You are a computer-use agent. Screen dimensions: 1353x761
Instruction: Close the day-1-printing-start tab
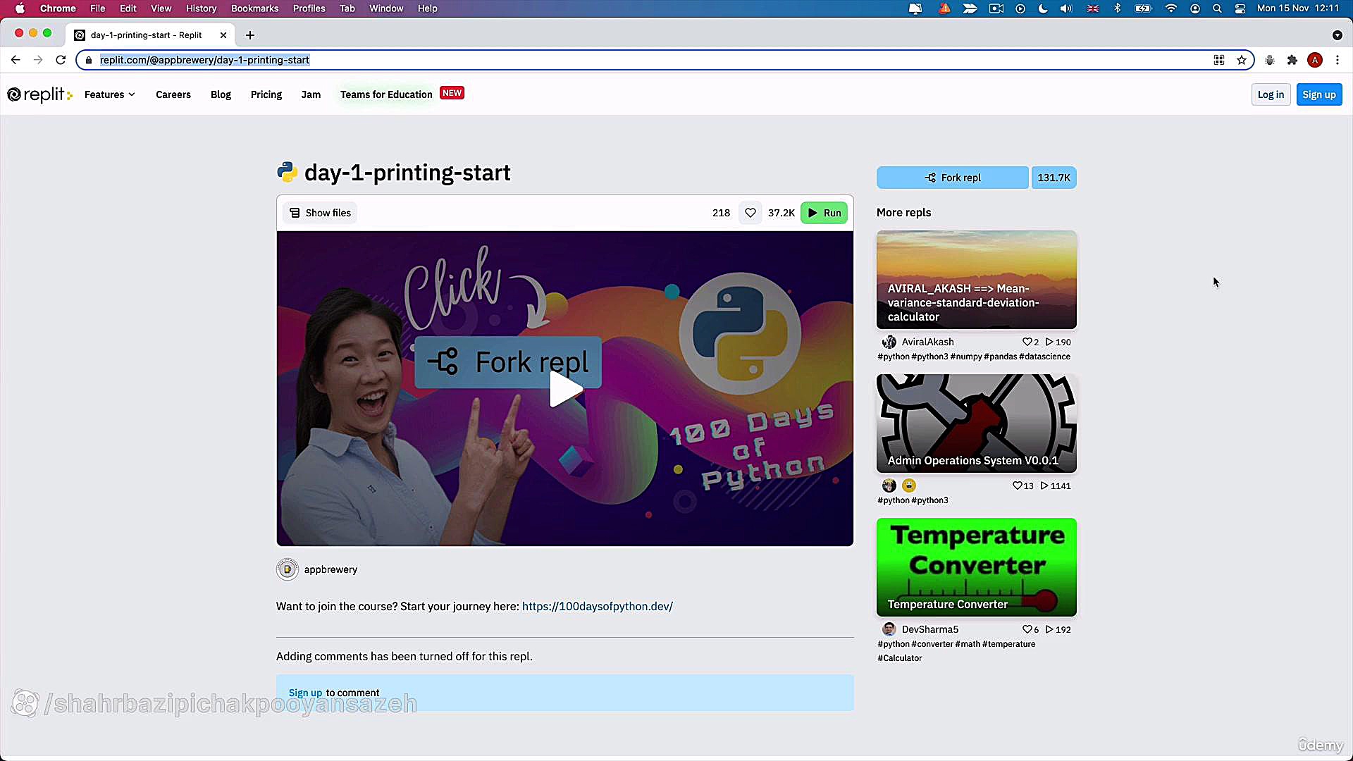(x=223, y=35)
